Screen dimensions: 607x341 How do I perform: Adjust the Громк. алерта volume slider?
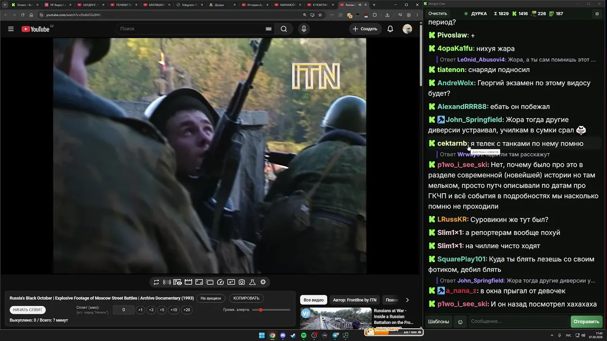271,310
